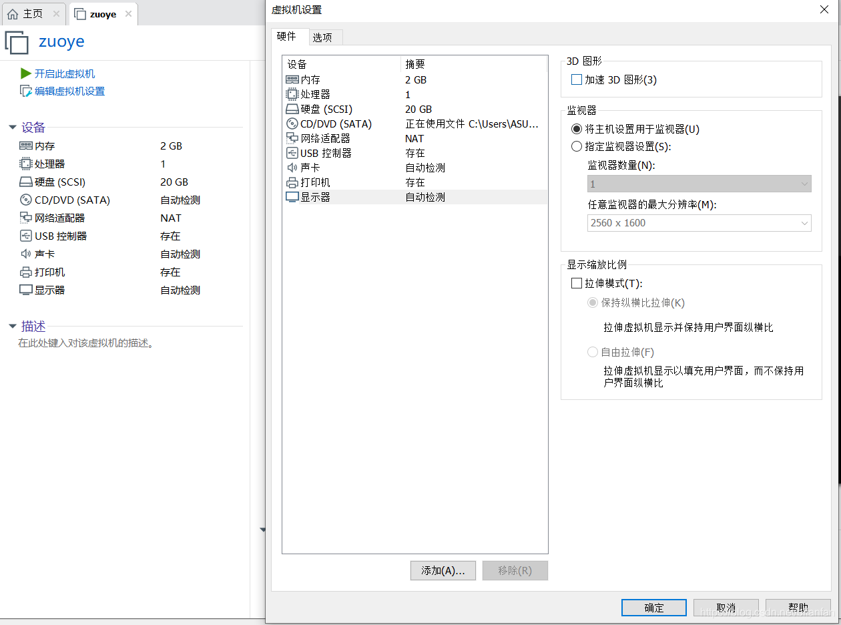Close the zuoye tab
The height and width of the screenshot is (625, 841).
tap(128, 13)
